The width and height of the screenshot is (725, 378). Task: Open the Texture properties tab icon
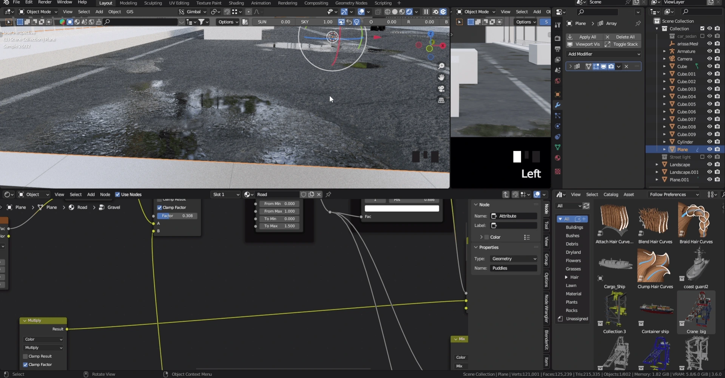click(557, 171)
